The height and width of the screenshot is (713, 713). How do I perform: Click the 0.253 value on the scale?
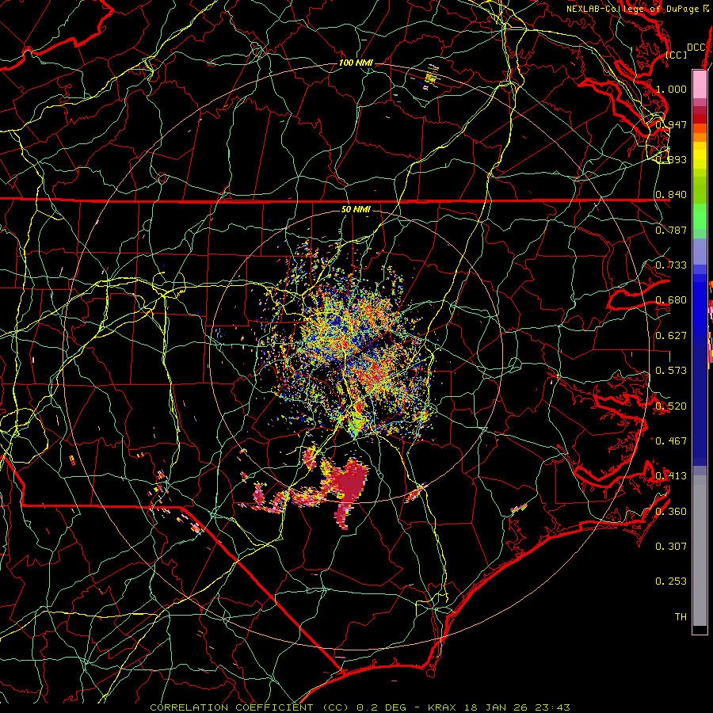click(671, 581)
